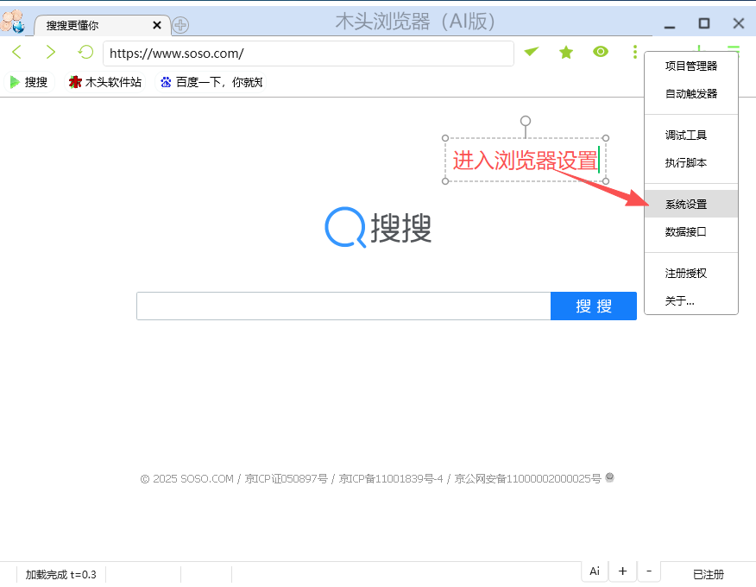
Task: Open the 京公网安备11000002000025号 link
Action: pyautogui.click(x=527, y=478)
